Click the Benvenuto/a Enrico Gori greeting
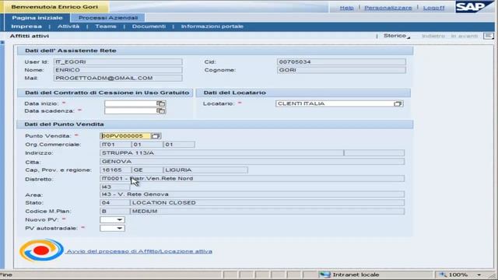The image size is (498, 280). tap(54, 7)
